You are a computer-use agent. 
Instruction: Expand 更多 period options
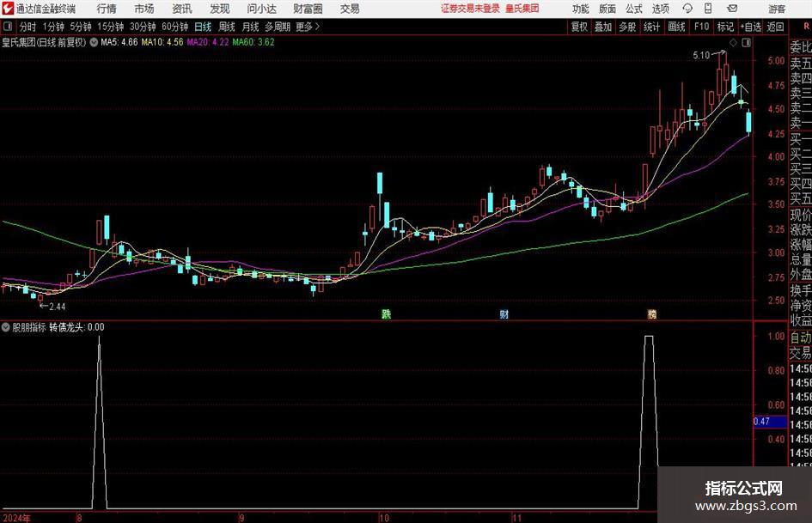[308, 27]
